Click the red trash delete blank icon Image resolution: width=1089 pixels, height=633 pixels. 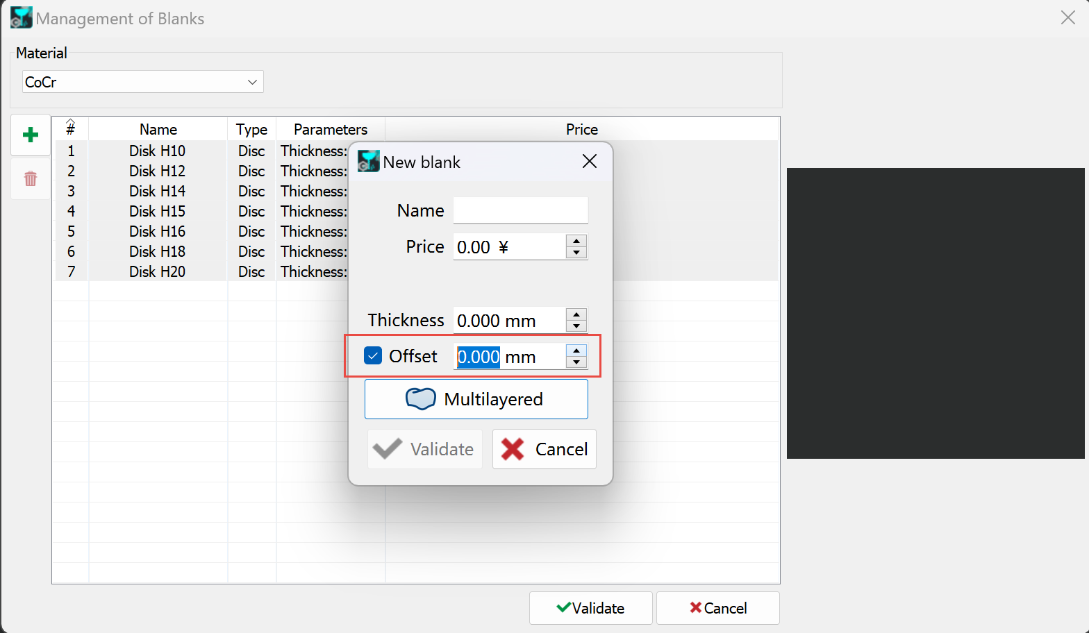[x=31, y=179]
